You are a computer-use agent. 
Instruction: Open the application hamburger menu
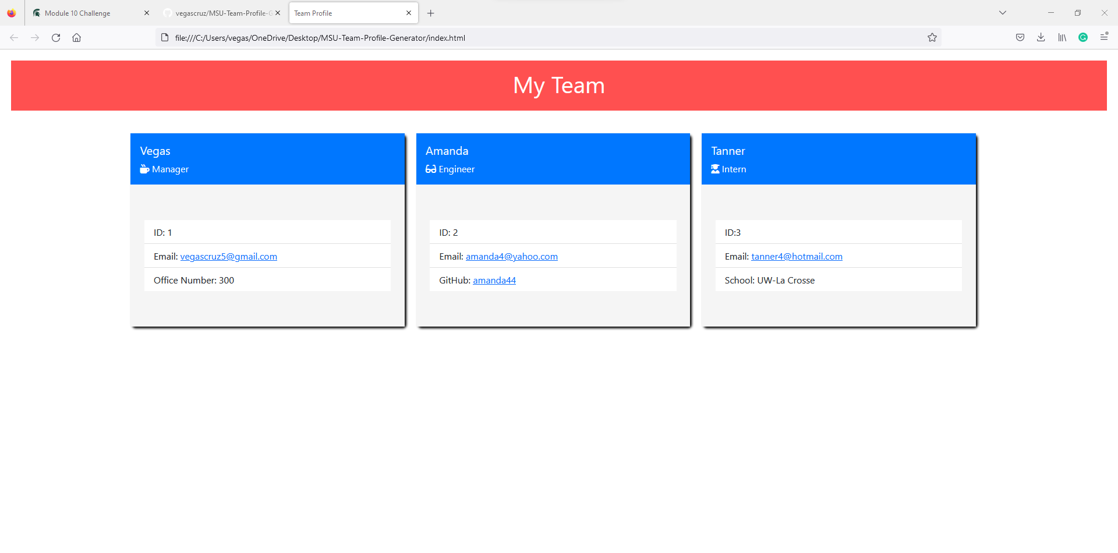tap(1105, 37)
